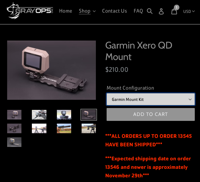
Task: Click the Mount Configuration label
Action: pos(130,88)
